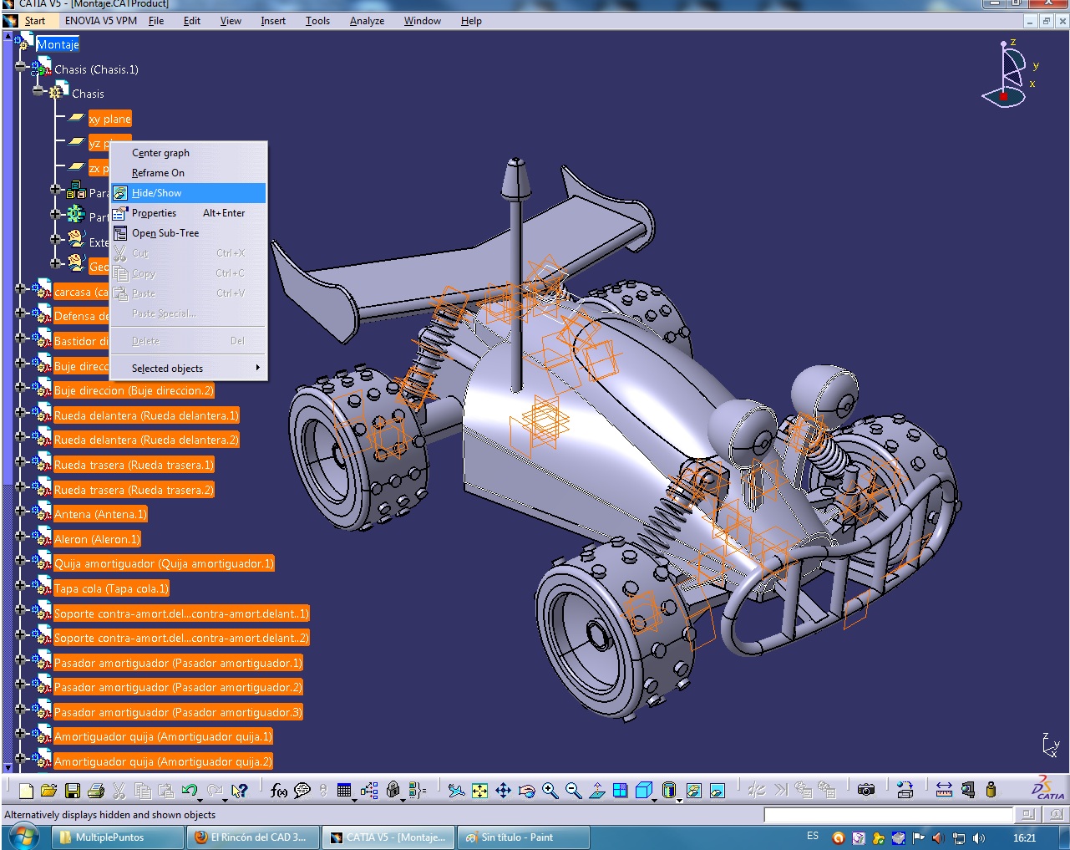1070x850 pixels.
Task: Select Center graph from context menu
Action: coord(189,153)
